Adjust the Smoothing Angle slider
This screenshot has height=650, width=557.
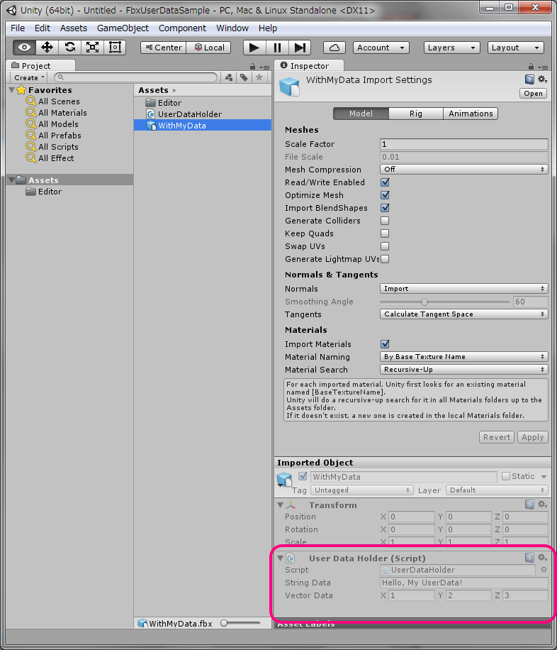pyautogui.click(x=444, y=302)
